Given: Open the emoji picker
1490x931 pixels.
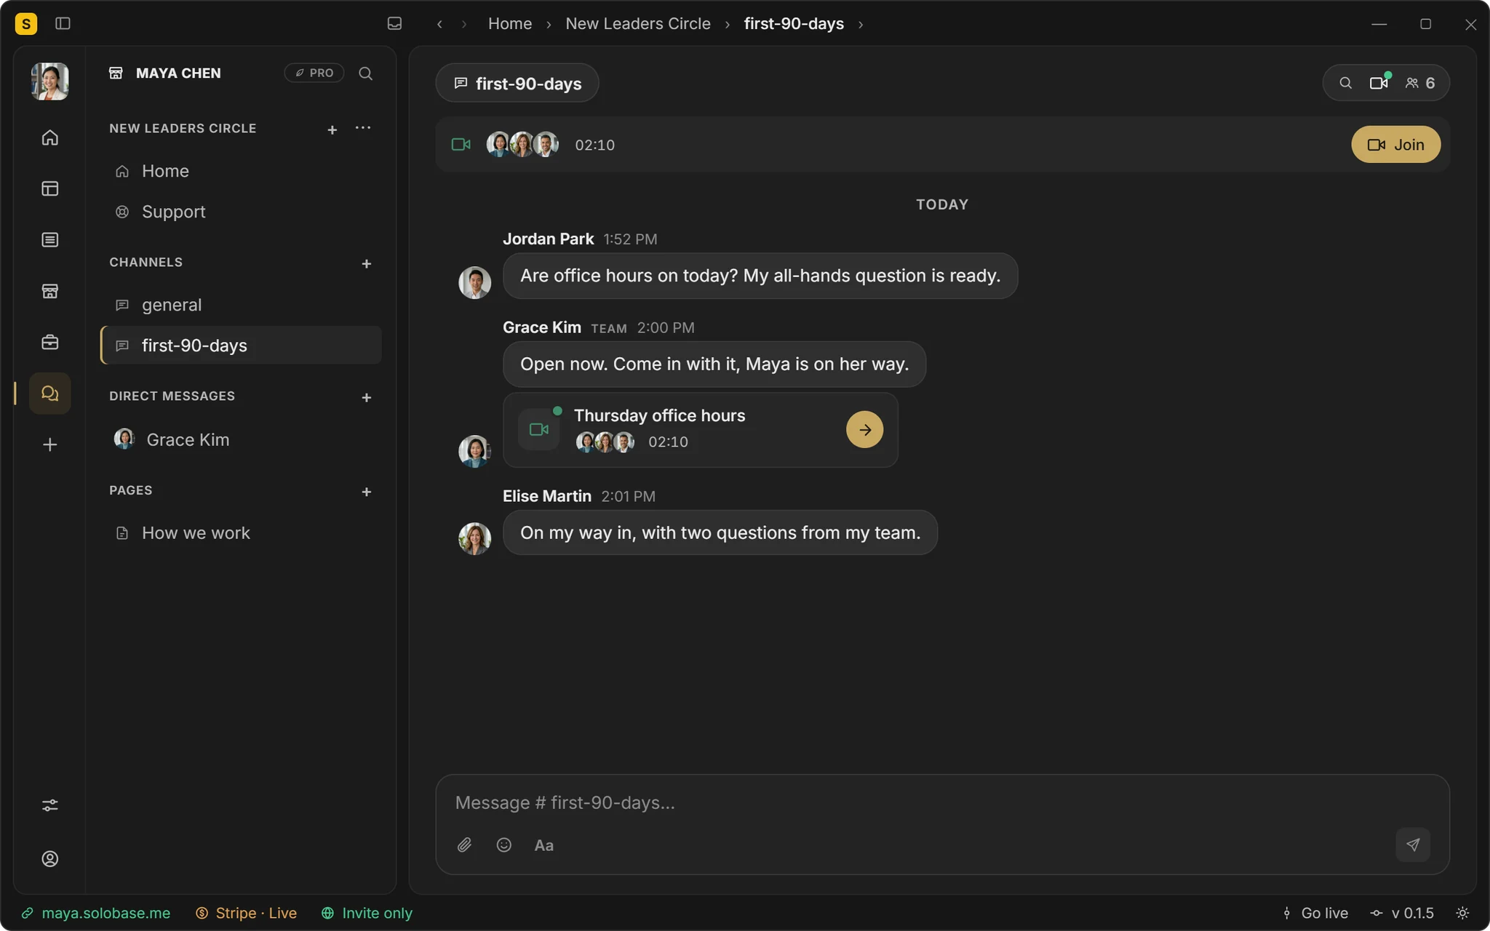Looking at the screenshot, I should [x=504, y=844].
